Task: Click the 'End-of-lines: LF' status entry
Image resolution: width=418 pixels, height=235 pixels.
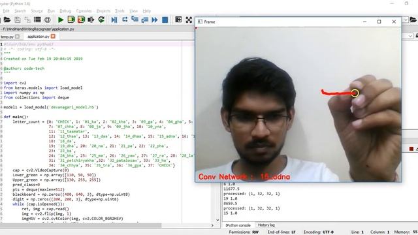Action: 281,232
